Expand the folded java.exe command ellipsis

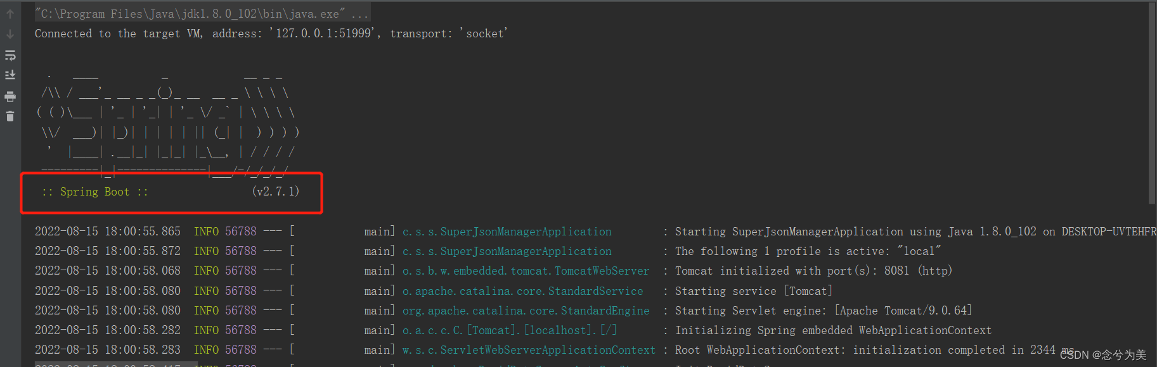pos(359,13)
